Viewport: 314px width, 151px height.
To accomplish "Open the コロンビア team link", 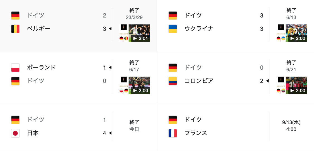I will click(199, 81).
